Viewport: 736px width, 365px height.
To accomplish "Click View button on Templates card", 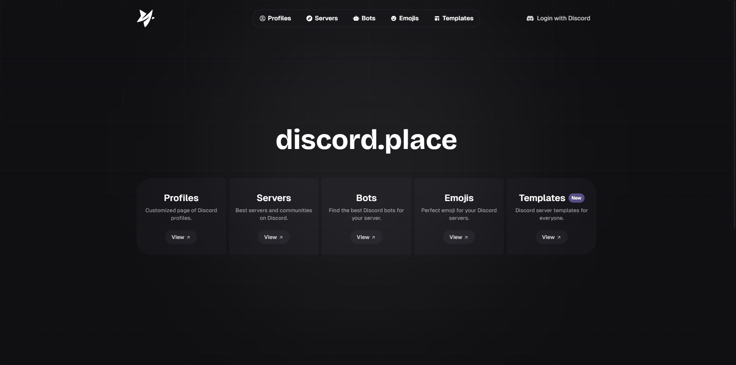I will 552,237.
